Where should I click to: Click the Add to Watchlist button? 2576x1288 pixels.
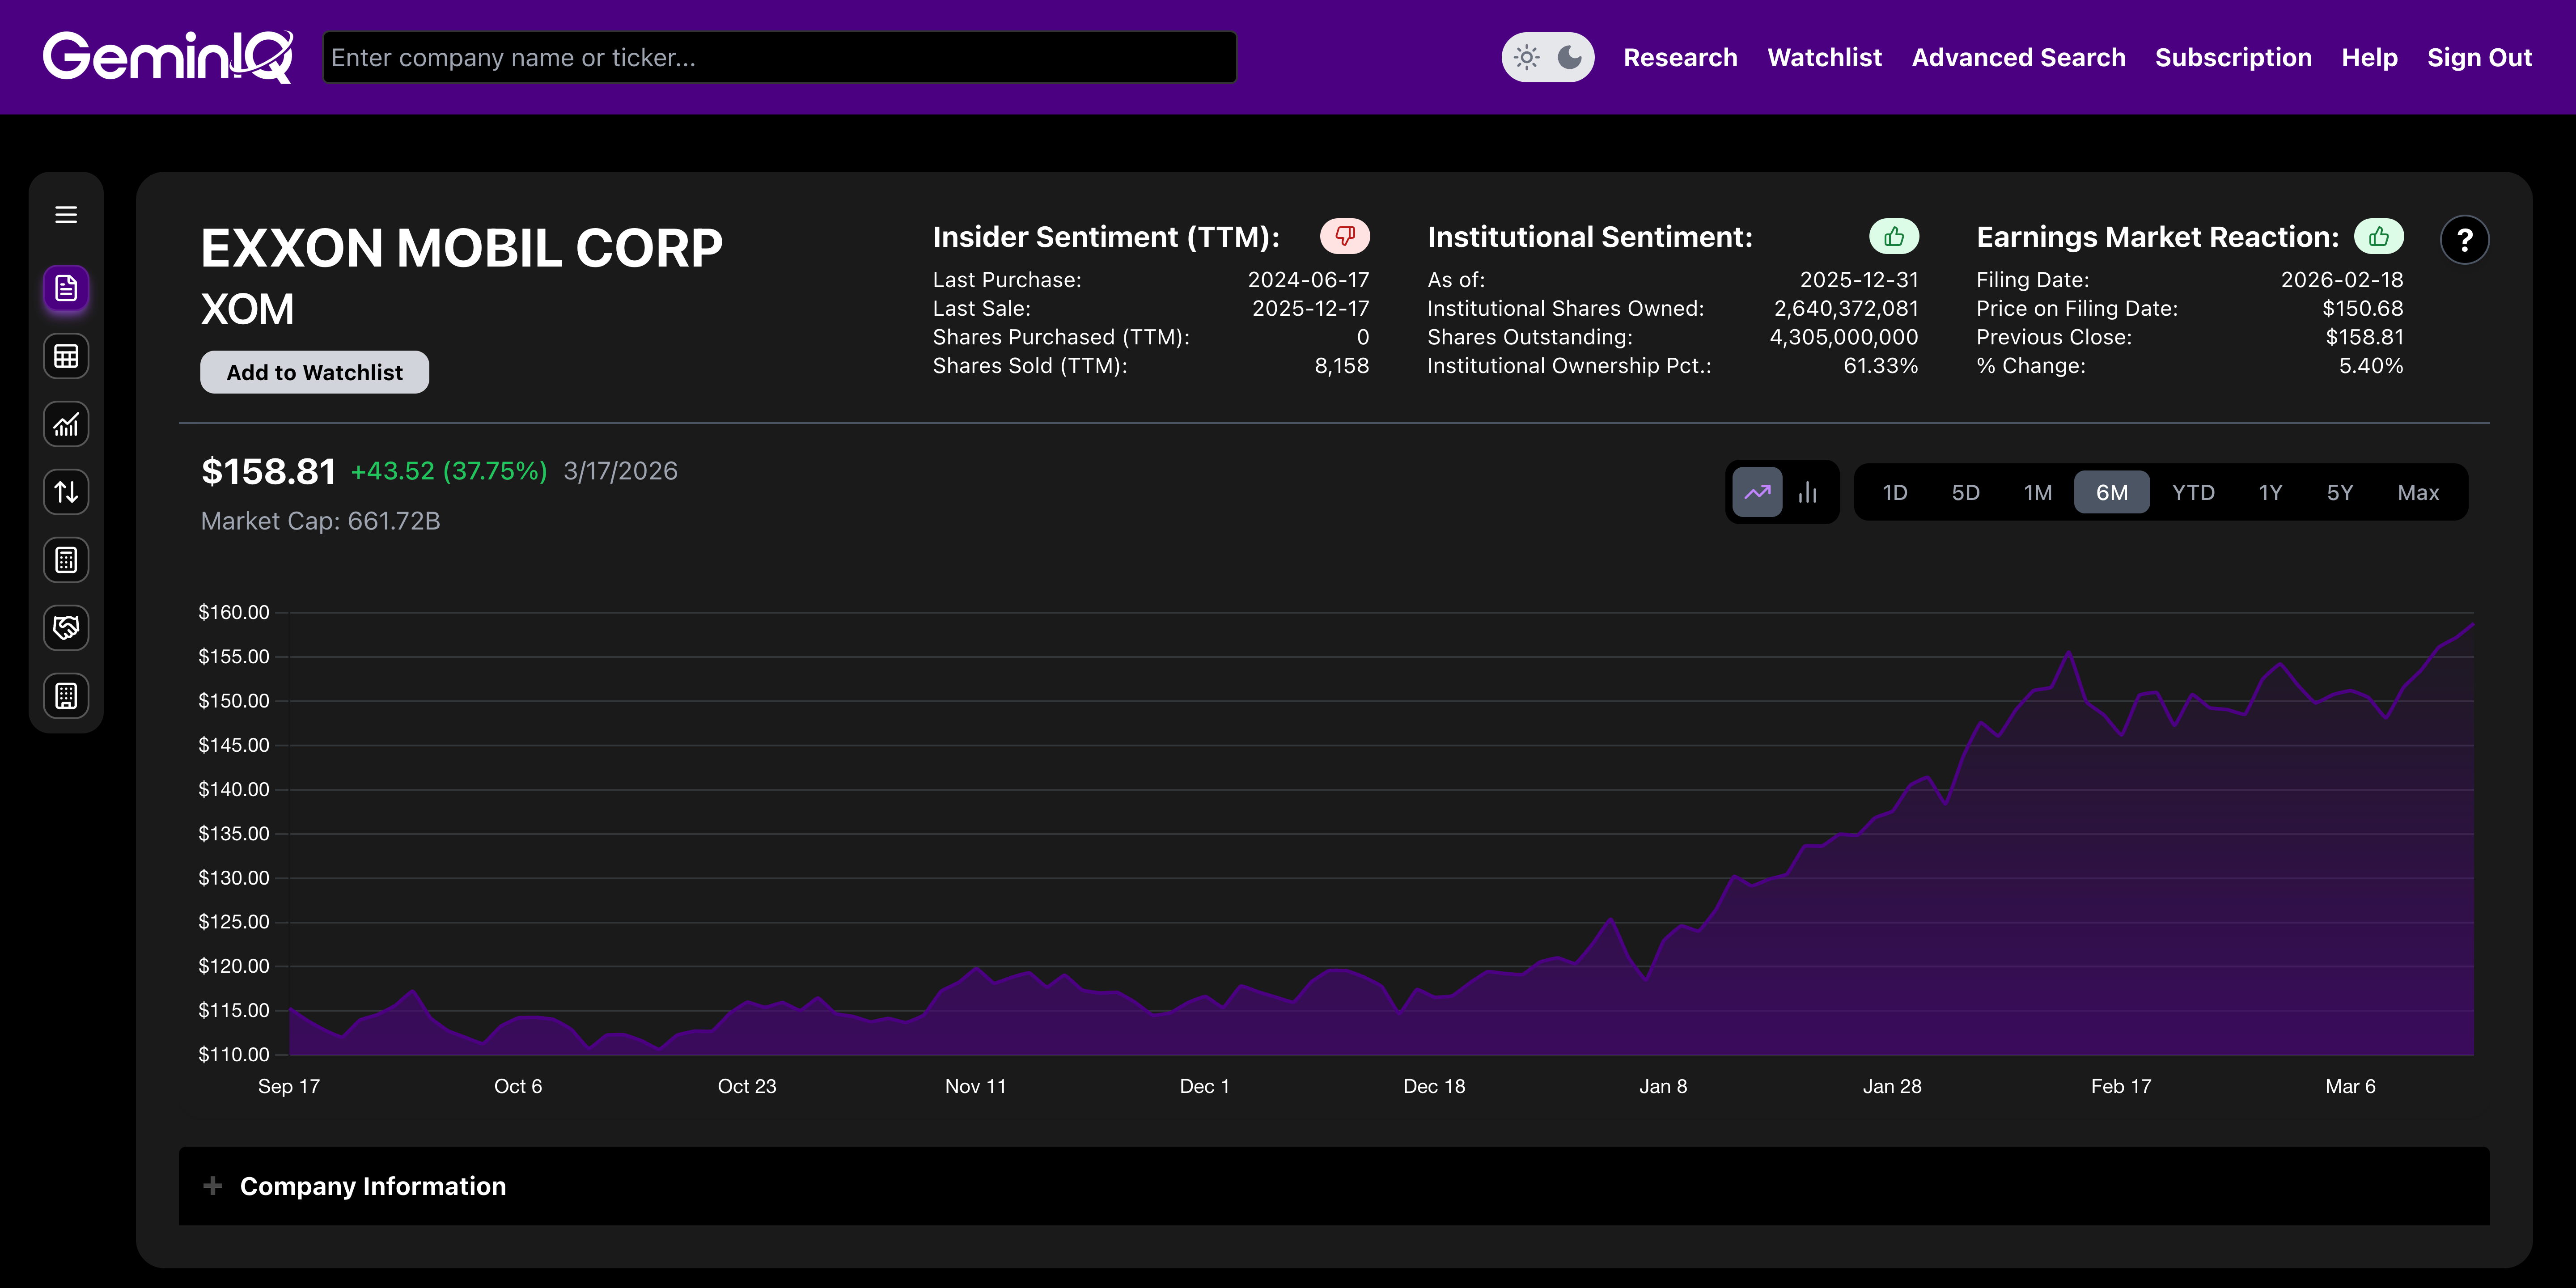point(314,371)
